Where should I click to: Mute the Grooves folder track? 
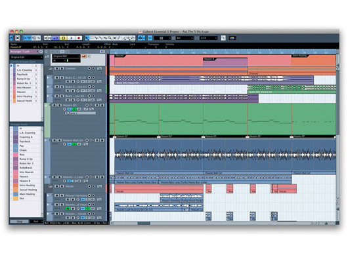pyautogui.click(x=57, y=68)
